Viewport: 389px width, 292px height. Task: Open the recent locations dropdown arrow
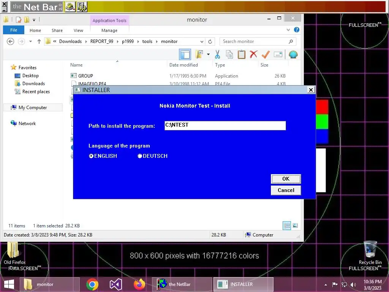point(30,41)
